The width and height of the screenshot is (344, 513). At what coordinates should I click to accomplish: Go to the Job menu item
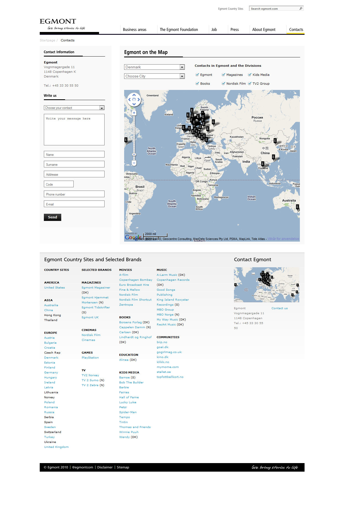point(214,30)
